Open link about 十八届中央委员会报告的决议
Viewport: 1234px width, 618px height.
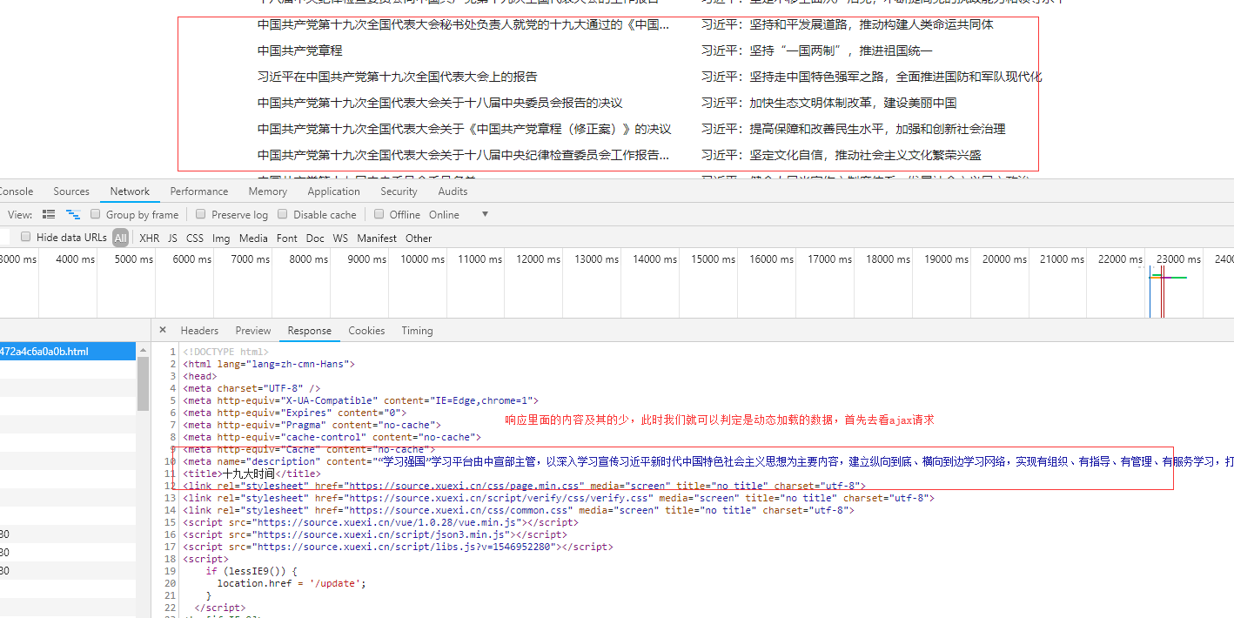440,103
